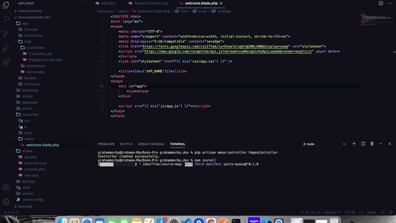Switch to the Output panel tab
Screen dimensions: 396x223
coord(126,144)
